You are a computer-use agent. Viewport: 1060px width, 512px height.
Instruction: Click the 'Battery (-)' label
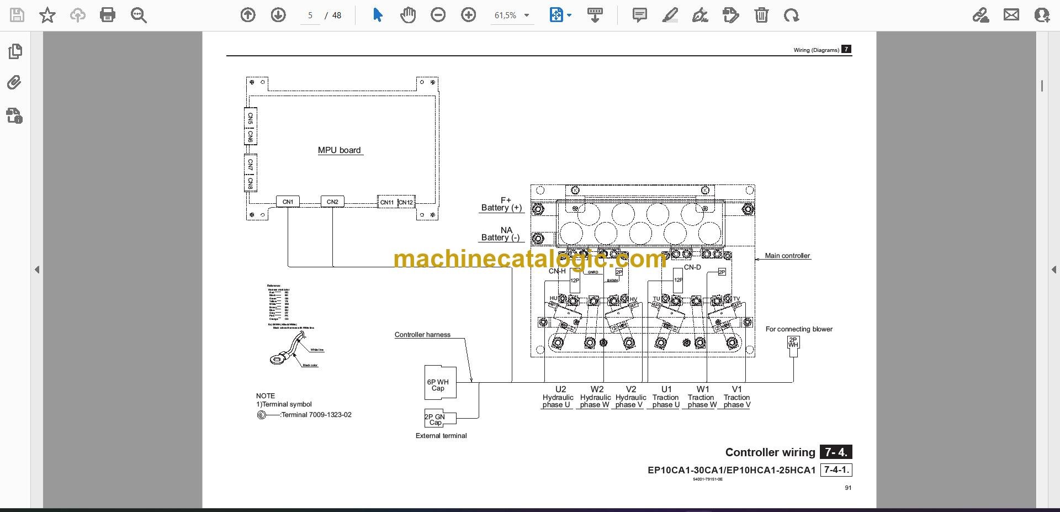500,237
